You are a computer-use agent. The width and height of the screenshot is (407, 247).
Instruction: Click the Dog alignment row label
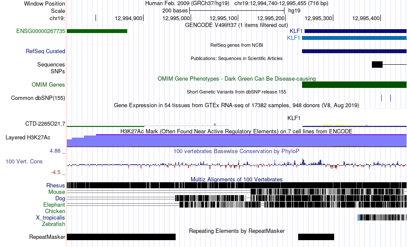point(60,199)
